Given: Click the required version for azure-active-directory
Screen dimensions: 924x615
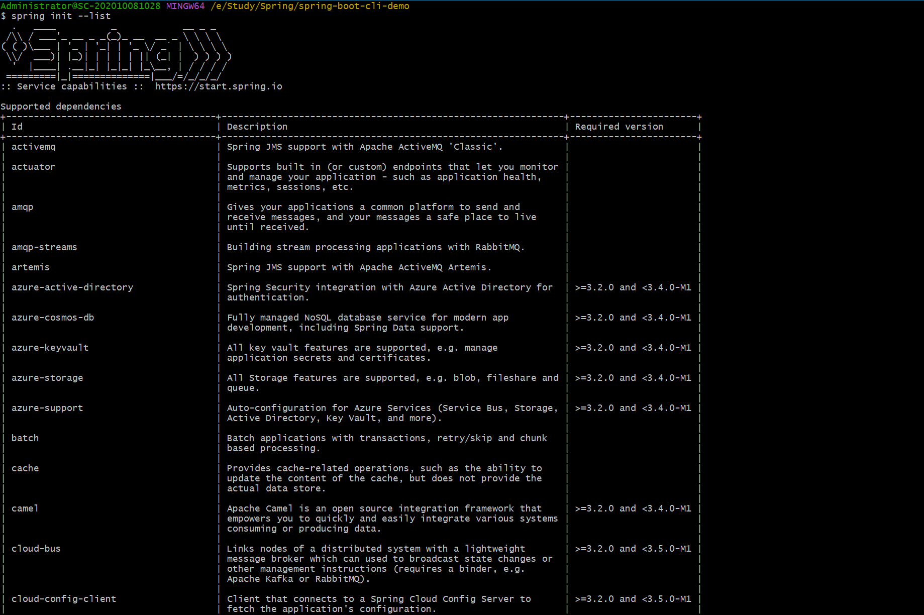Looking at the screenshot, I should click(x=633, y=287).
